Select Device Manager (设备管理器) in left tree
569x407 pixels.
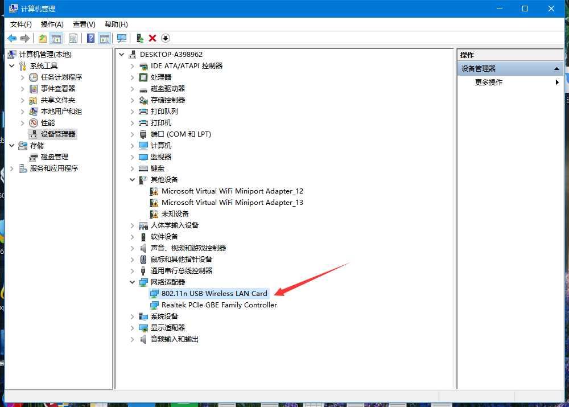pos(58,134)
